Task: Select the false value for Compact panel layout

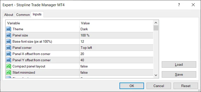Action: pos(116,66)
